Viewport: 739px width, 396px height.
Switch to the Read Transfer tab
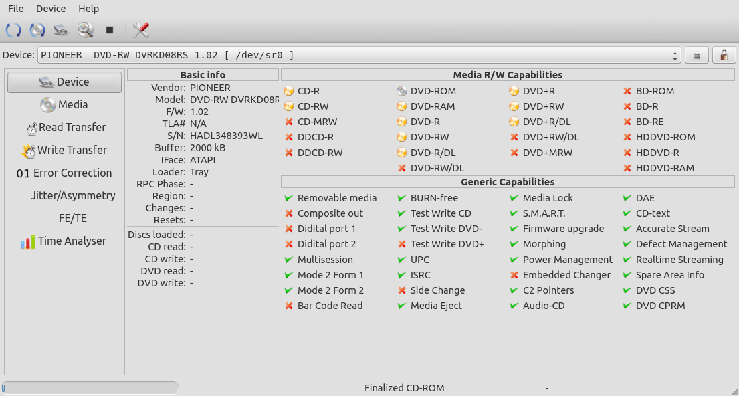pyautogui.click(x=65, y=127)
